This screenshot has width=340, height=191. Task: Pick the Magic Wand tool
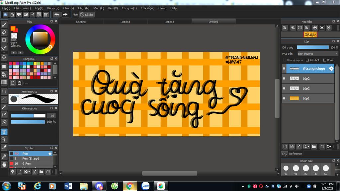point(4,107)
